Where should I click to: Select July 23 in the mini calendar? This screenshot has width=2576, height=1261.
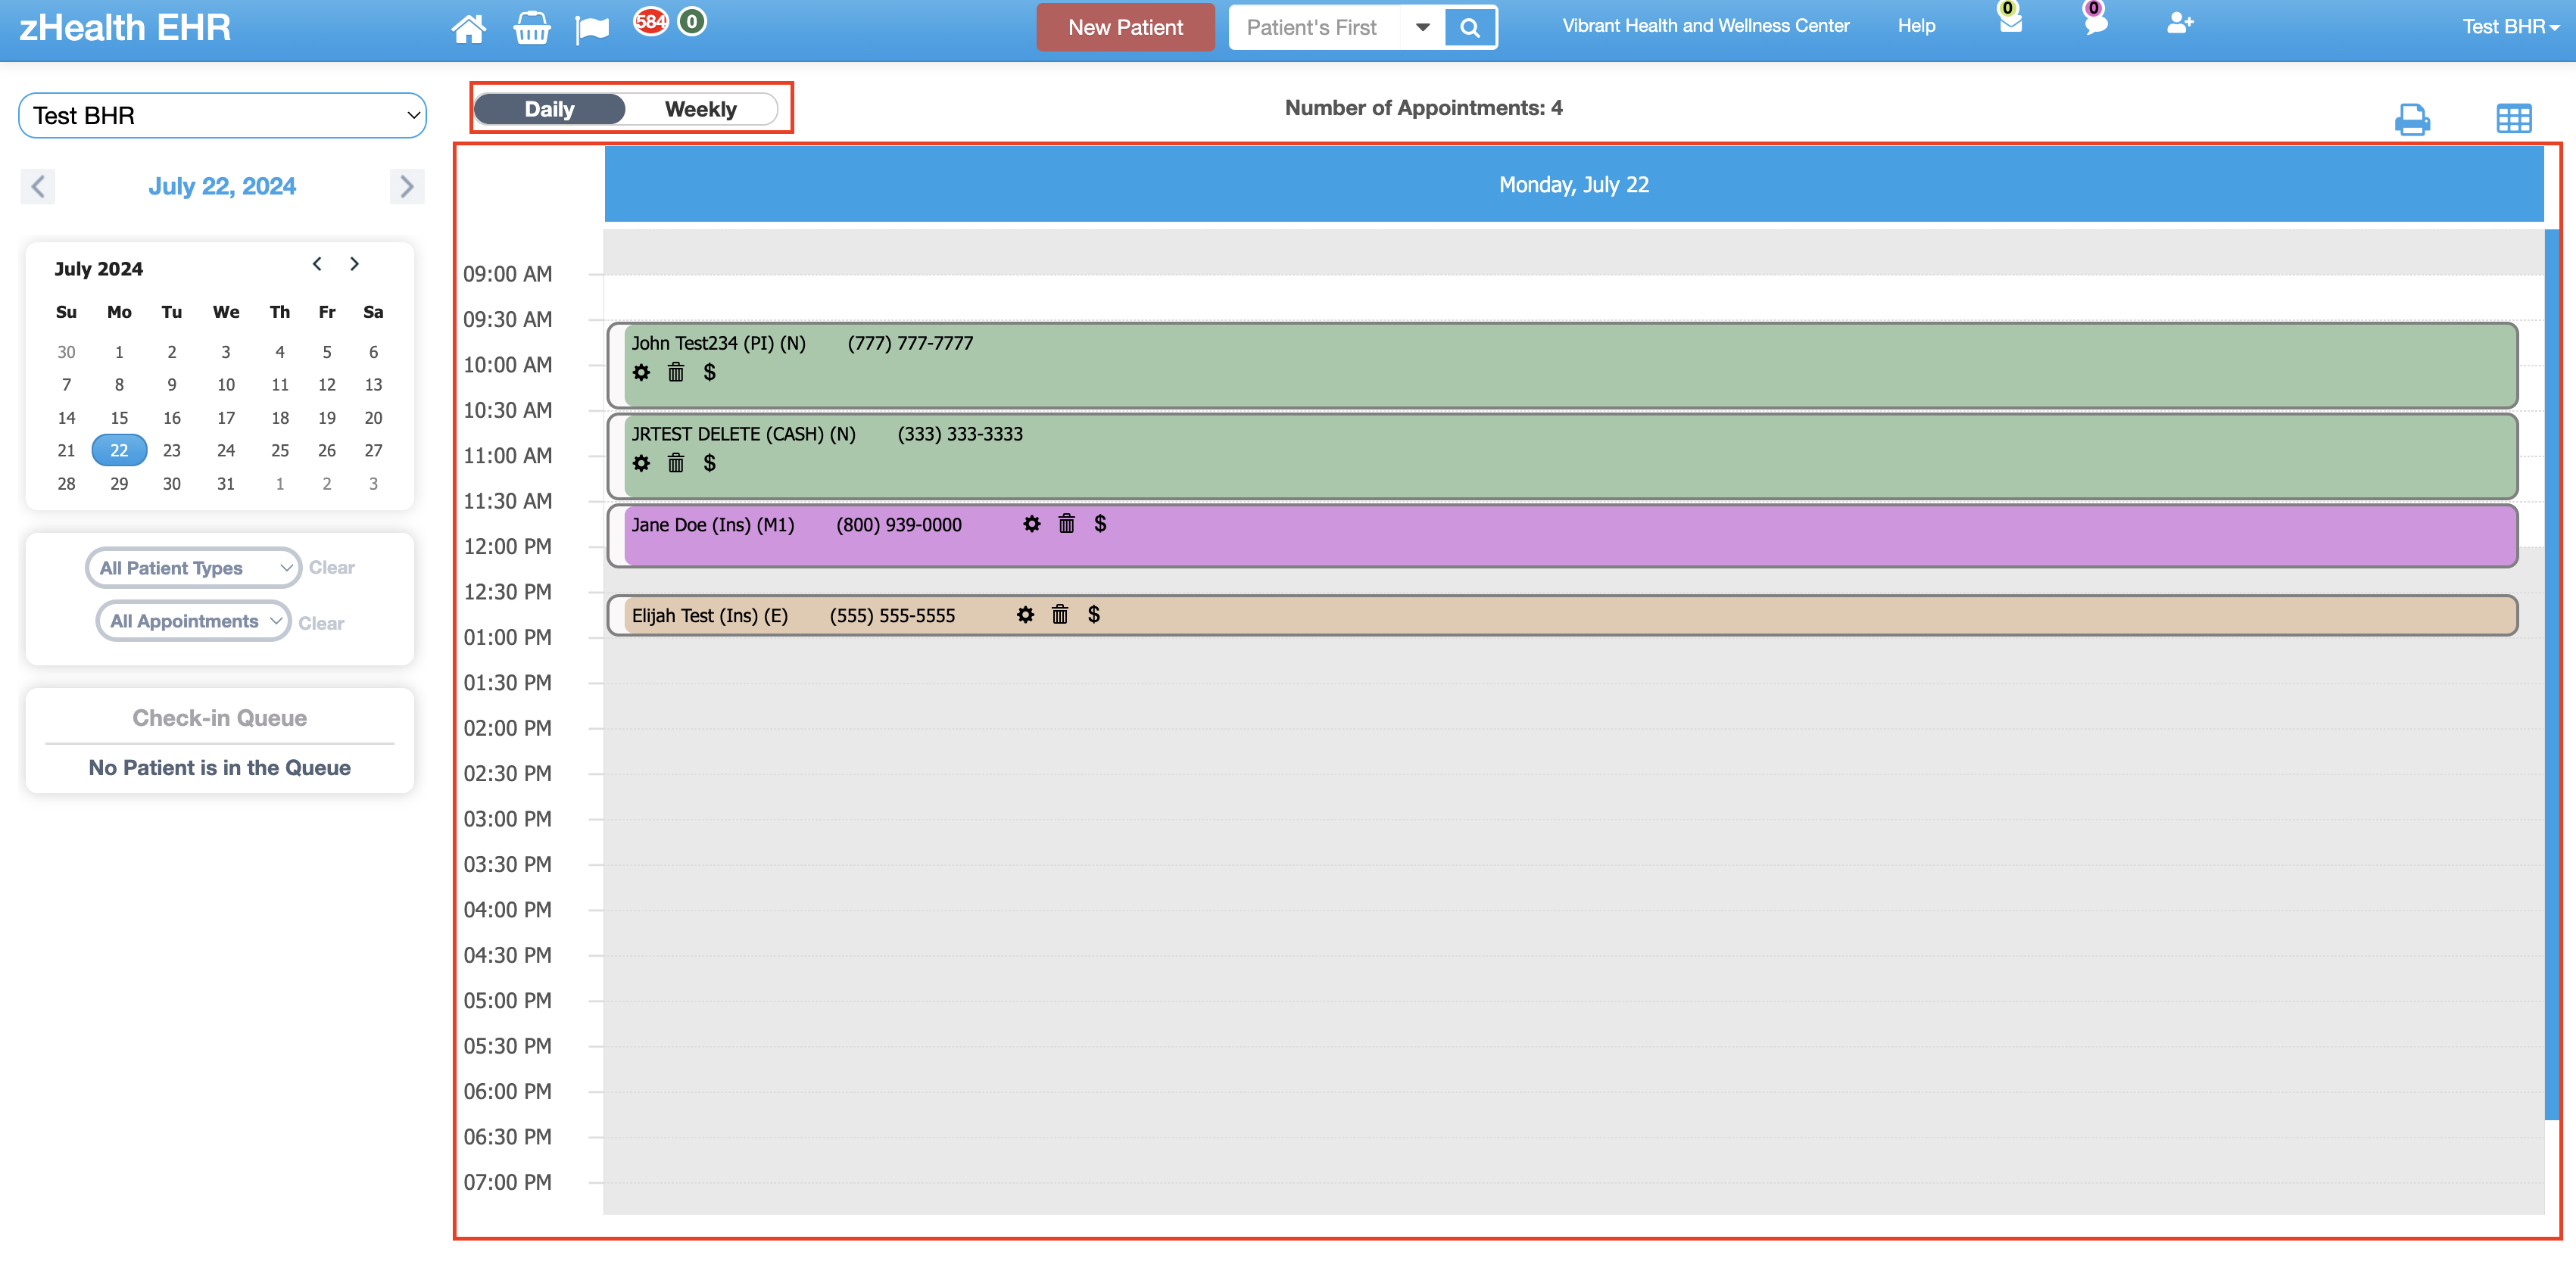click(172, 450)
